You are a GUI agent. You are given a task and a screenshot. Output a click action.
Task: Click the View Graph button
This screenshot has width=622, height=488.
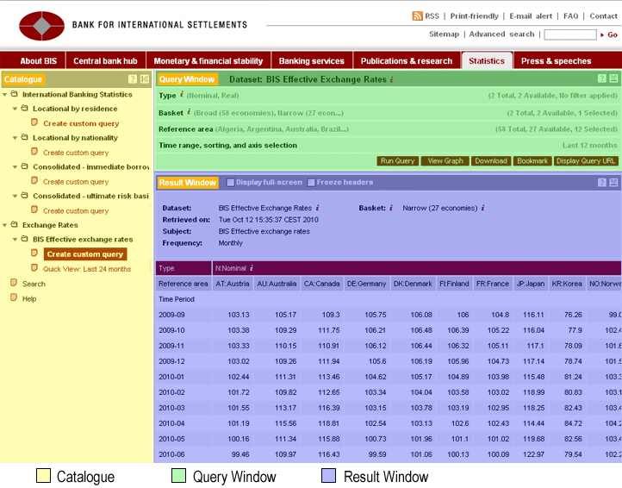(x=445, y=161)
